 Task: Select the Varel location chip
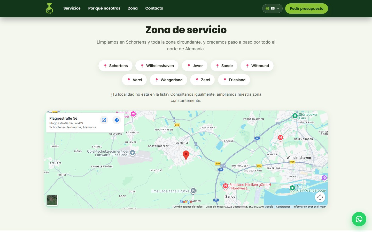pyautogui.click(x=134, y=80)
